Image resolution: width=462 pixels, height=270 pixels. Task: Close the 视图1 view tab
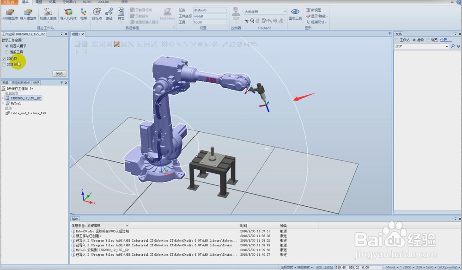click(x=83, y=34)
